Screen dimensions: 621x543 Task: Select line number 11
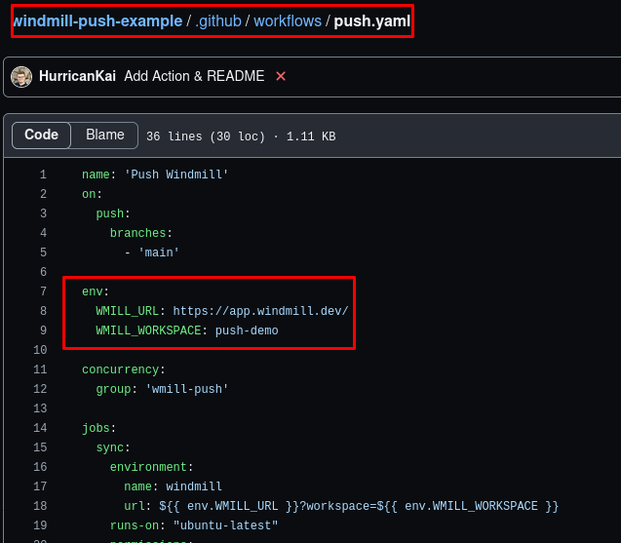click(40, 369)
